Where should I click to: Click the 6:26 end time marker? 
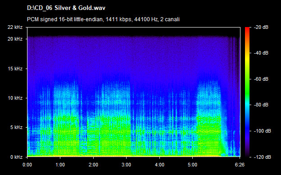point(240,165)
